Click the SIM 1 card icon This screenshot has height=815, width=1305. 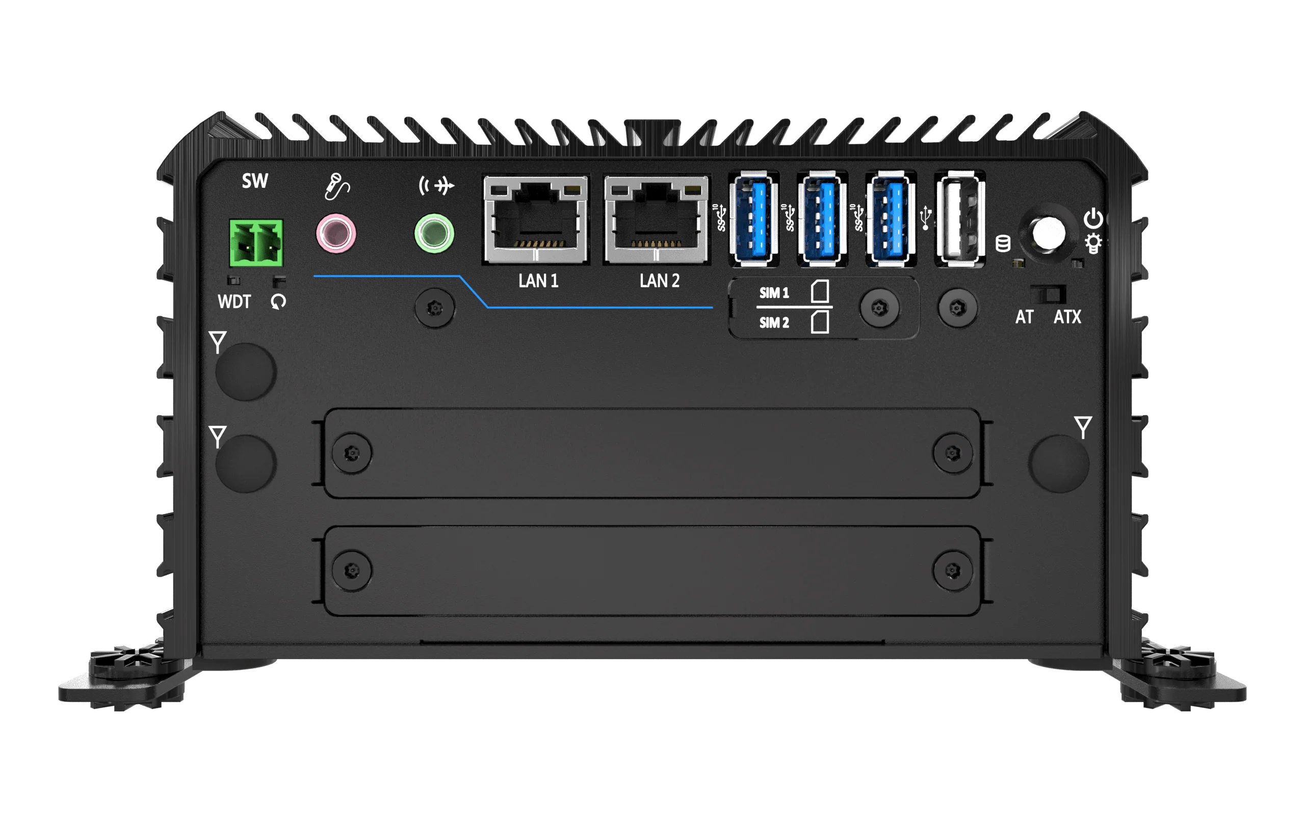click(820, 291)
